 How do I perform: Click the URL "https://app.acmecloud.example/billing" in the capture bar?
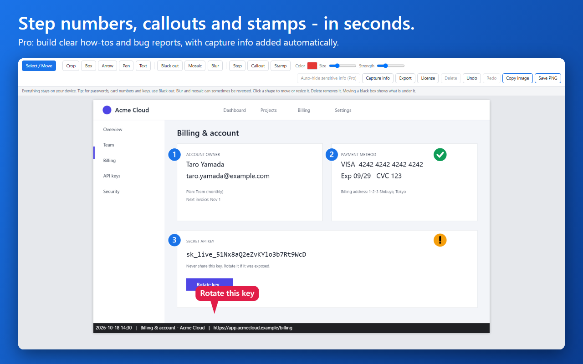[x=253, y=328]
